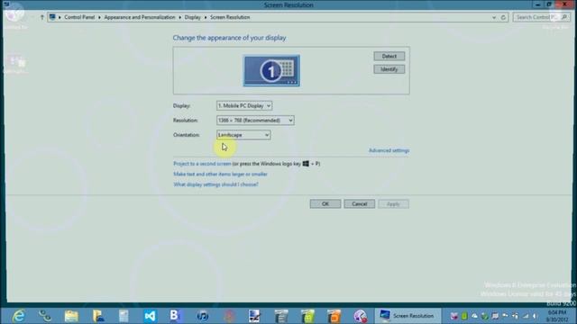The height and width of the screenshot is (324, 577).
Task: Open the orange app icon in taskbar
Action: pos(334,316)
